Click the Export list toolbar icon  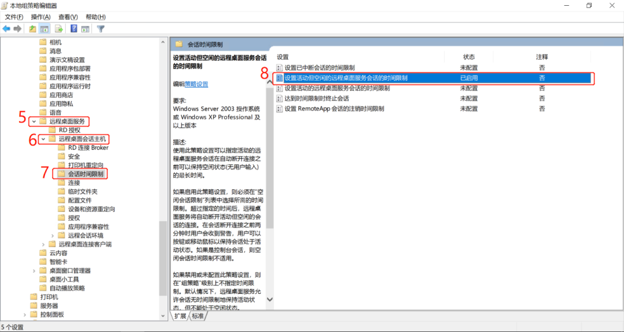[59, 29]
